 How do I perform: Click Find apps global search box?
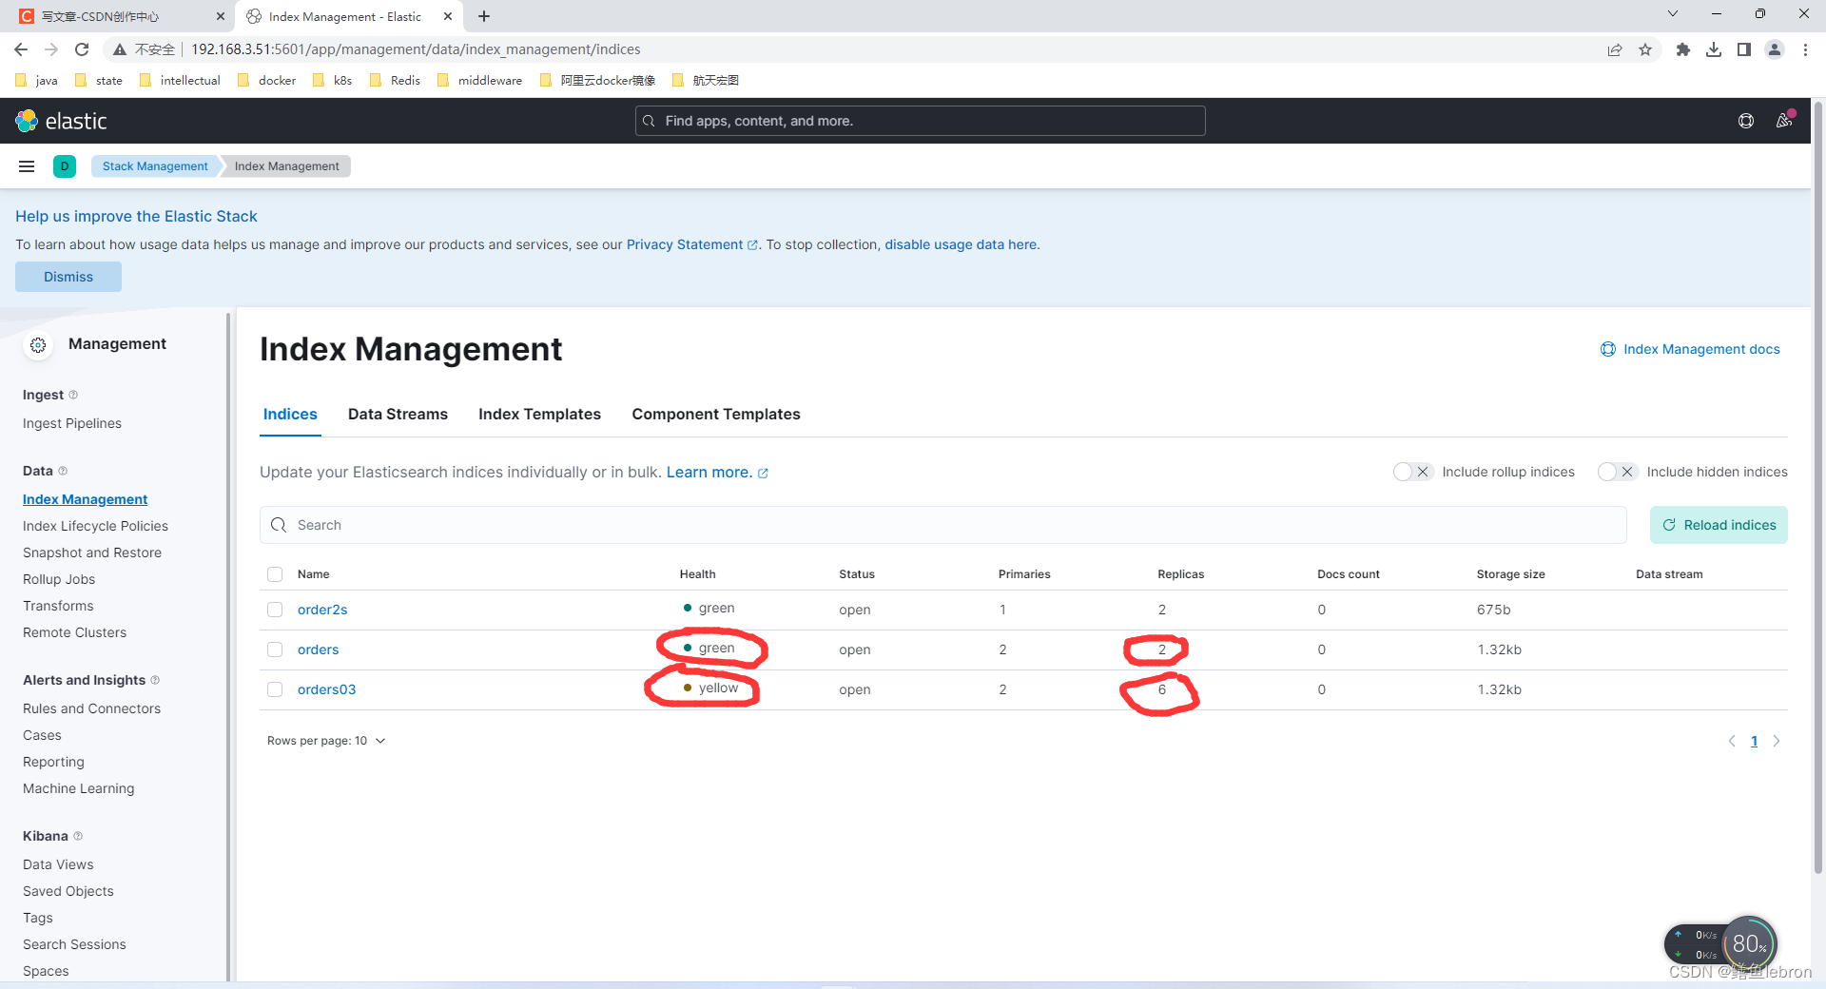tap(920, 121)
